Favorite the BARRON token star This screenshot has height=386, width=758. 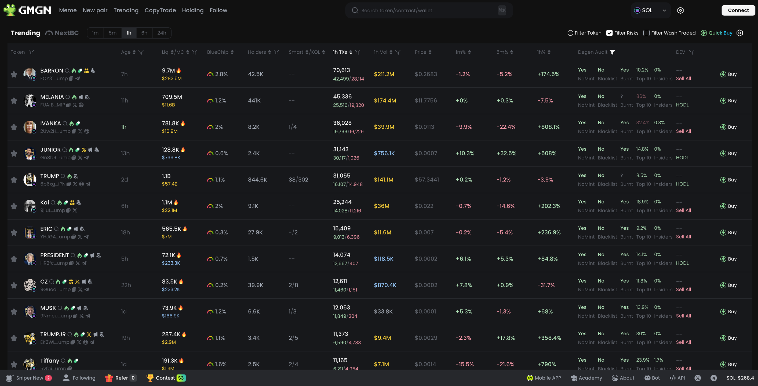pyautogui.click(x=14, y=74)
